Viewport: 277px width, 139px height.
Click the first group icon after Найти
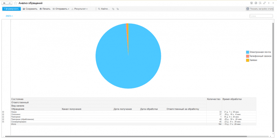pos(113,9)
